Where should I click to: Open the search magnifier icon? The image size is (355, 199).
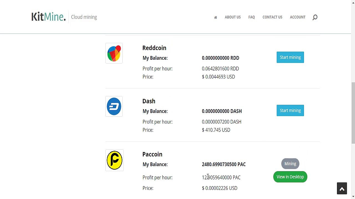pos(315,17)
